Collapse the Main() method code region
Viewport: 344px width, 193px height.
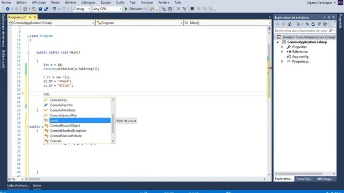coord(28,53)
